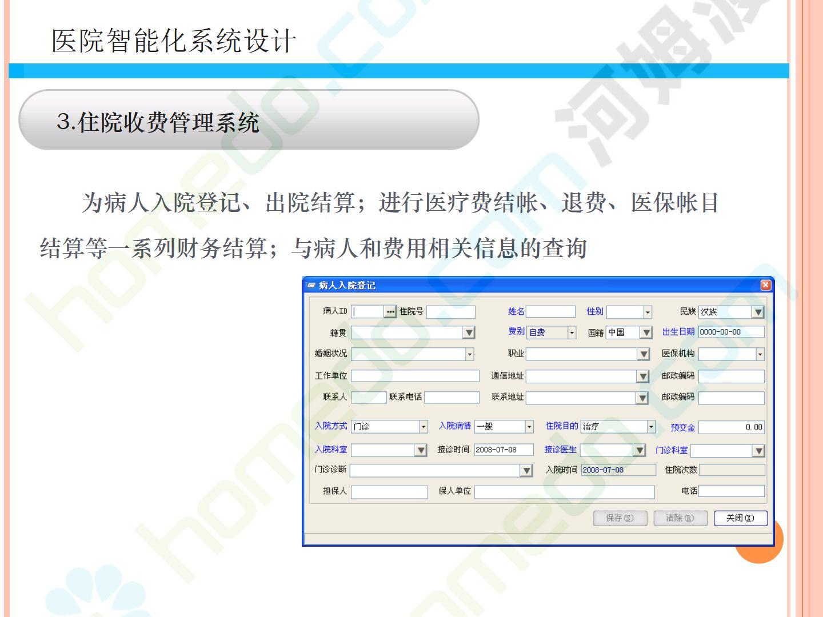Viewport: 823px width, 617px height.
Task: Open the 费别 dropdown showing 自费
Action: 571,332
